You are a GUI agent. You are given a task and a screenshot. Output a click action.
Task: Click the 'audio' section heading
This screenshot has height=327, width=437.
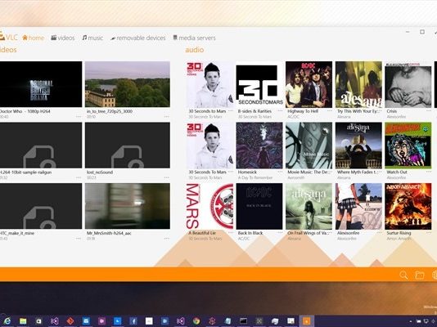(195, 50)
